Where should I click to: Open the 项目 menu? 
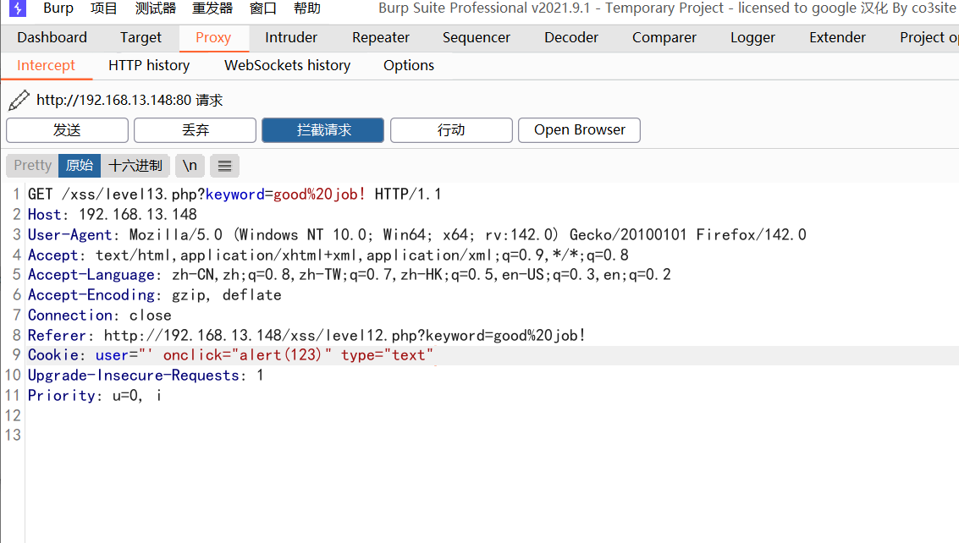[103, 8]
